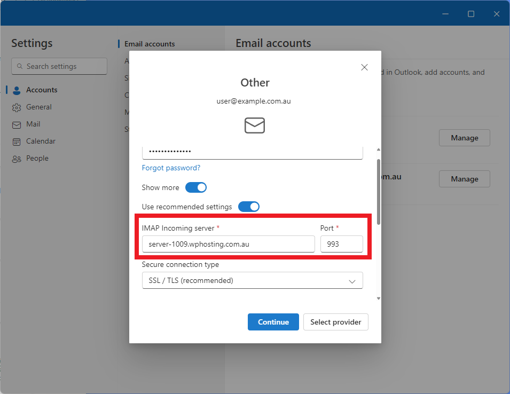Close the Other account dialog with X

click(x=364, y=67)
